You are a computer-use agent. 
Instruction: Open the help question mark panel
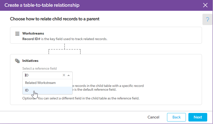(207, 19)
